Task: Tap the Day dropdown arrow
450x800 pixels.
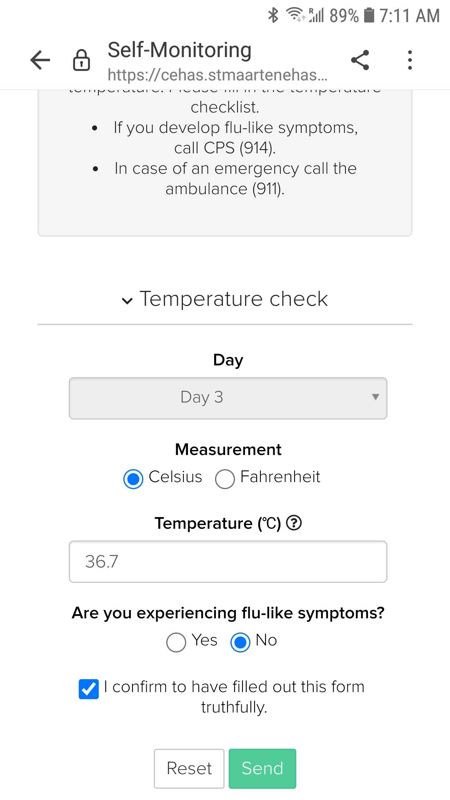Action: click(x=375, y=397)
